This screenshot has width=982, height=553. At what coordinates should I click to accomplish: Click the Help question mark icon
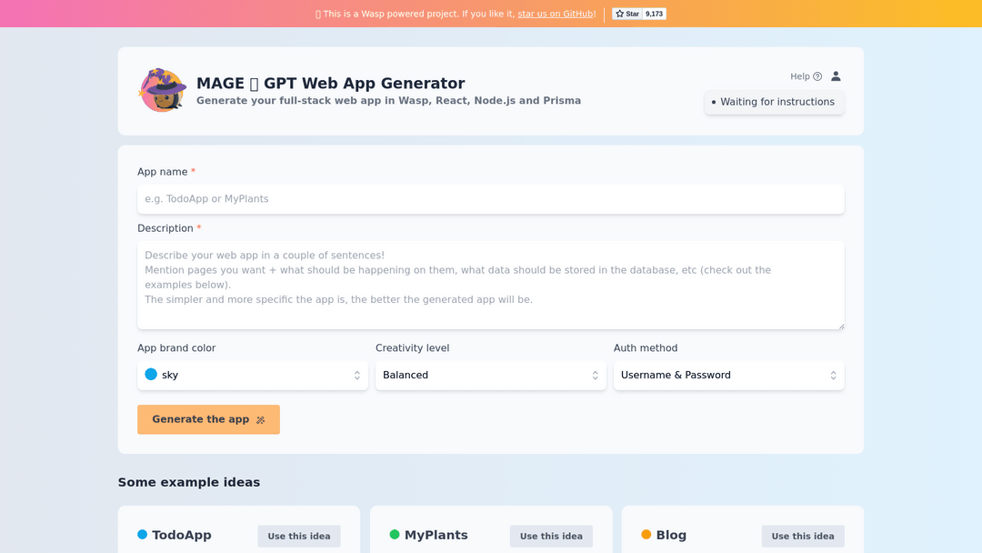pos(817,76)
